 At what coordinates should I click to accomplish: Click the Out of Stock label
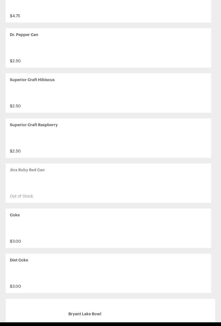point(21,196)
